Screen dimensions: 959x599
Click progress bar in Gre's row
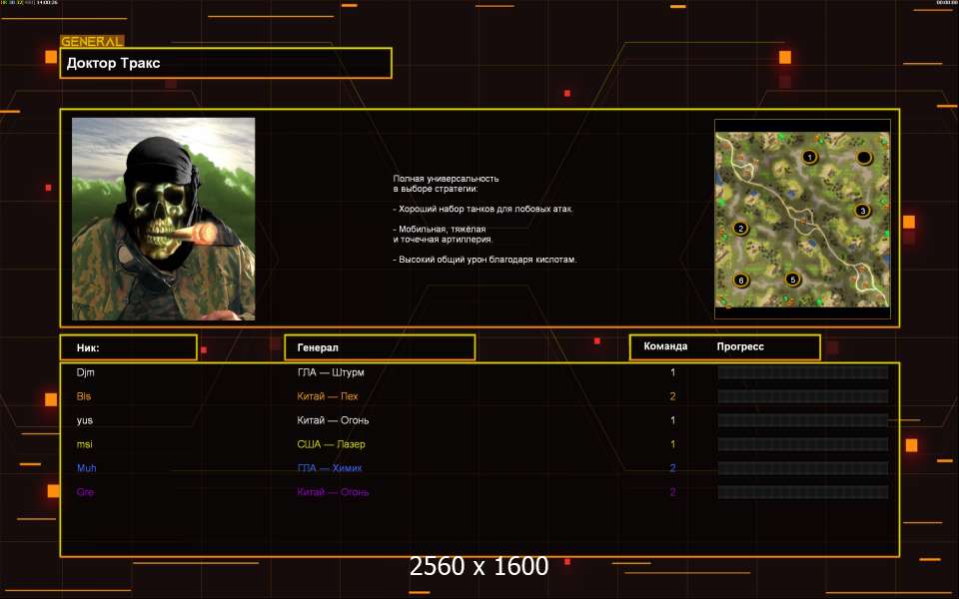click(x=802, y=492)
